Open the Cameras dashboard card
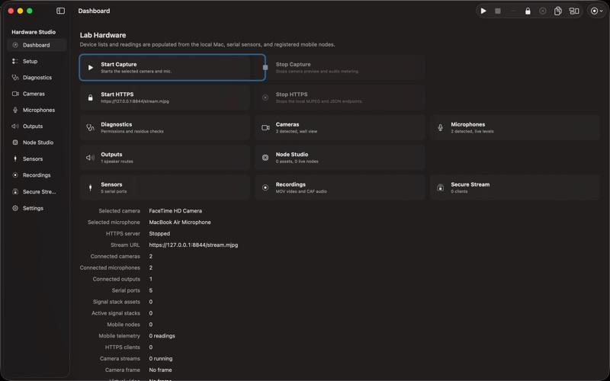 (x=339, y=127)
